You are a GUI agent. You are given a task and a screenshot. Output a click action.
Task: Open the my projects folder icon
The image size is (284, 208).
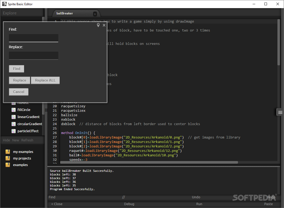[8, 158]
